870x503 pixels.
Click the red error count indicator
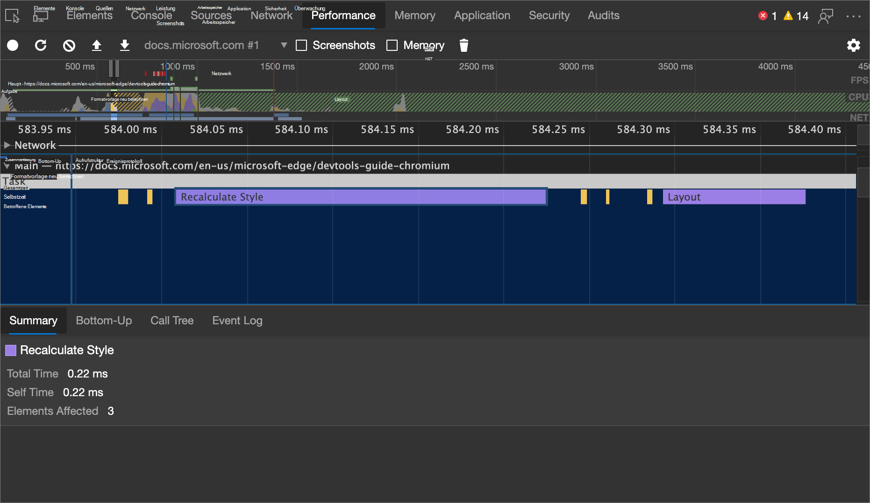(767, 16)
